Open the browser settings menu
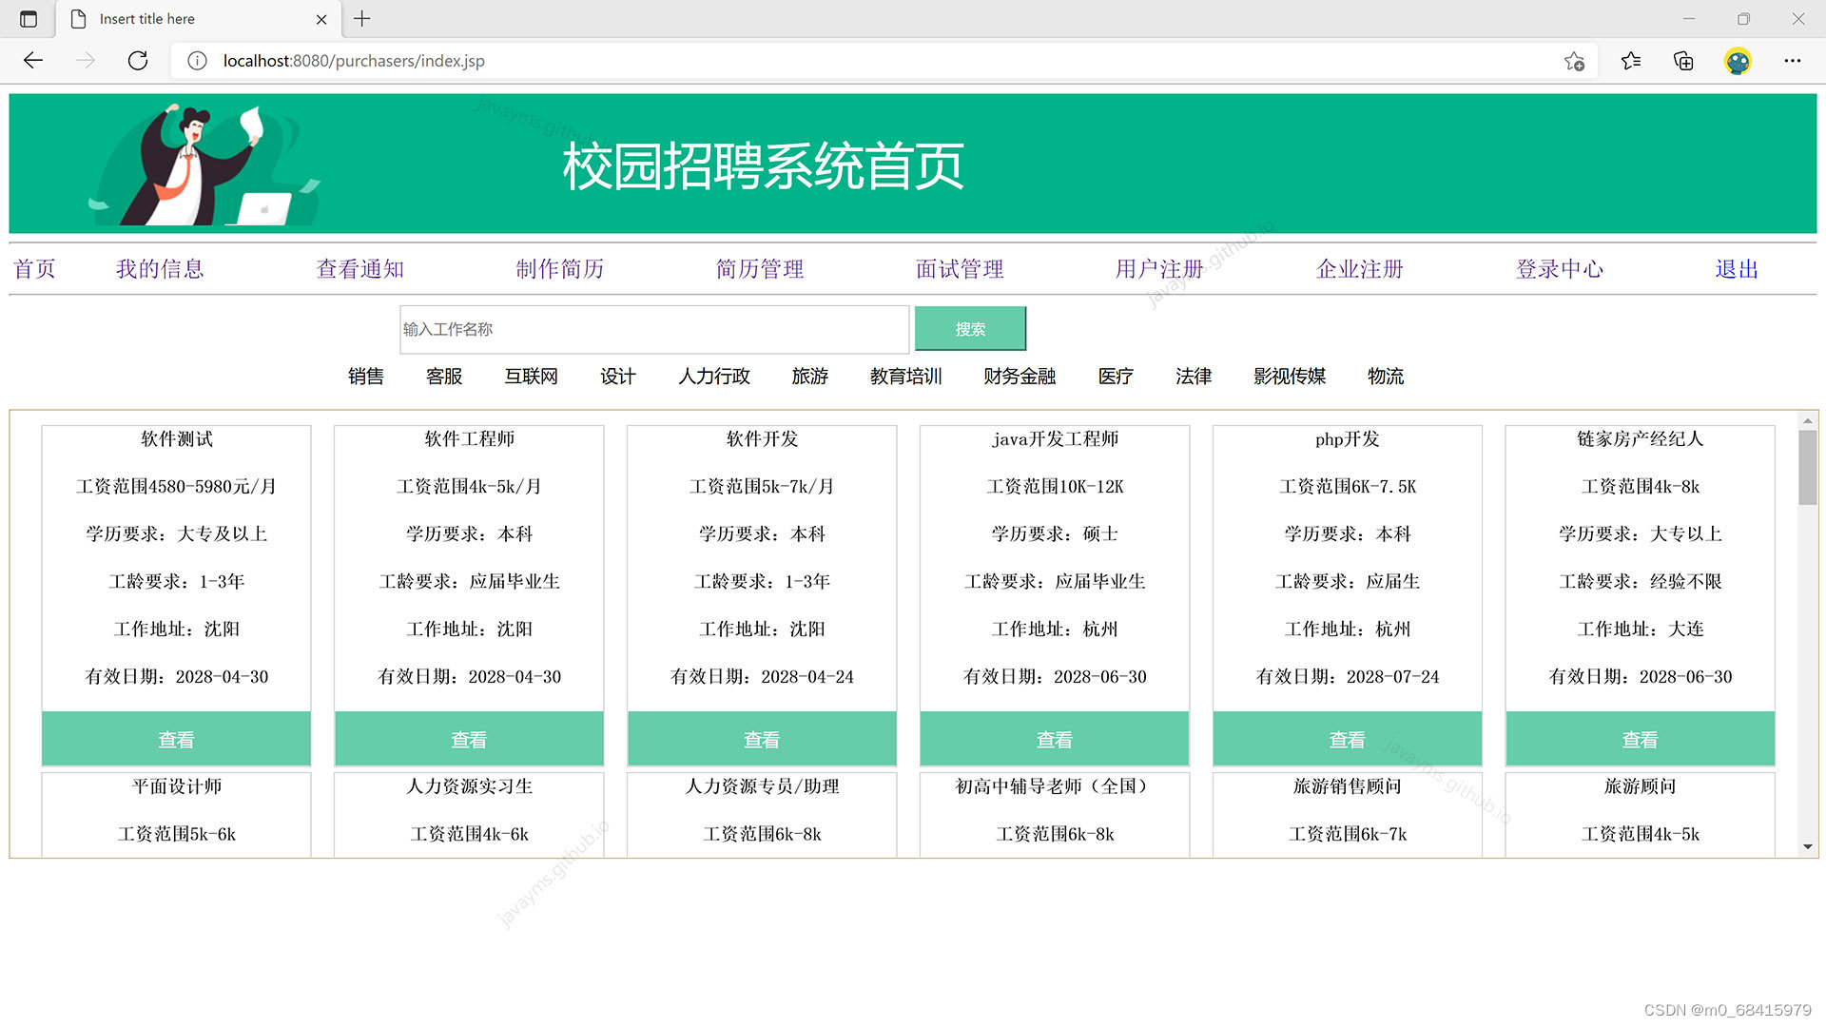1826x1027 pixels. tap(1793, 60)
